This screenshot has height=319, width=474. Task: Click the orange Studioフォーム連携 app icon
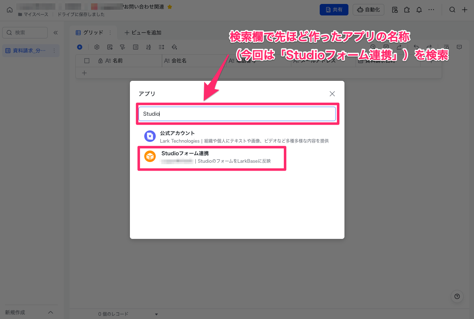click(150, 157)
